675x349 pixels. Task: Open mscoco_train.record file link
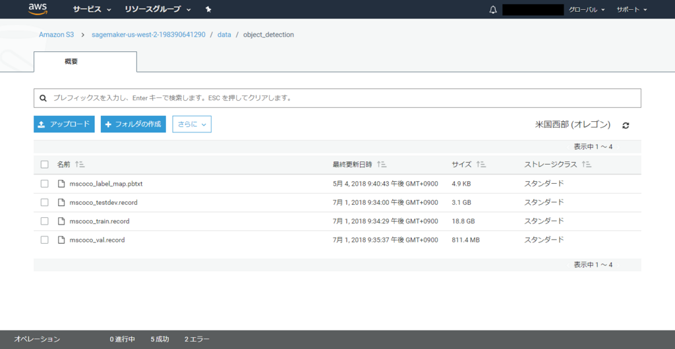(100, 221)
